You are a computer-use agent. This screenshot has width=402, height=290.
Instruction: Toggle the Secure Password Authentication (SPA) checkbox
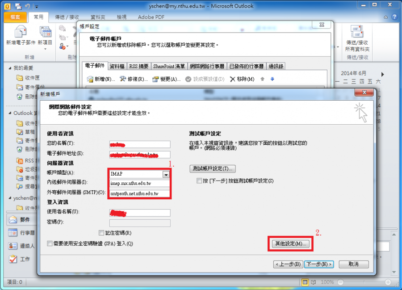tap(50, 244)
